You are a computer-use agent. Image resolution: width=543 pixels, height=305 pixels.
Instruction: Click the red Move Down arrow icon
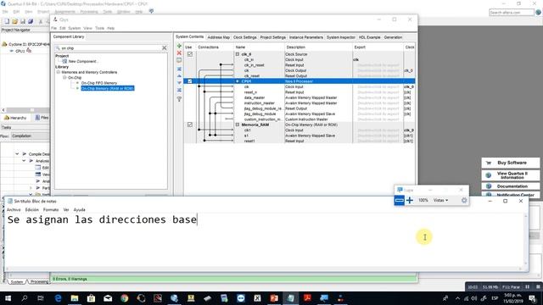pos(179,83)
